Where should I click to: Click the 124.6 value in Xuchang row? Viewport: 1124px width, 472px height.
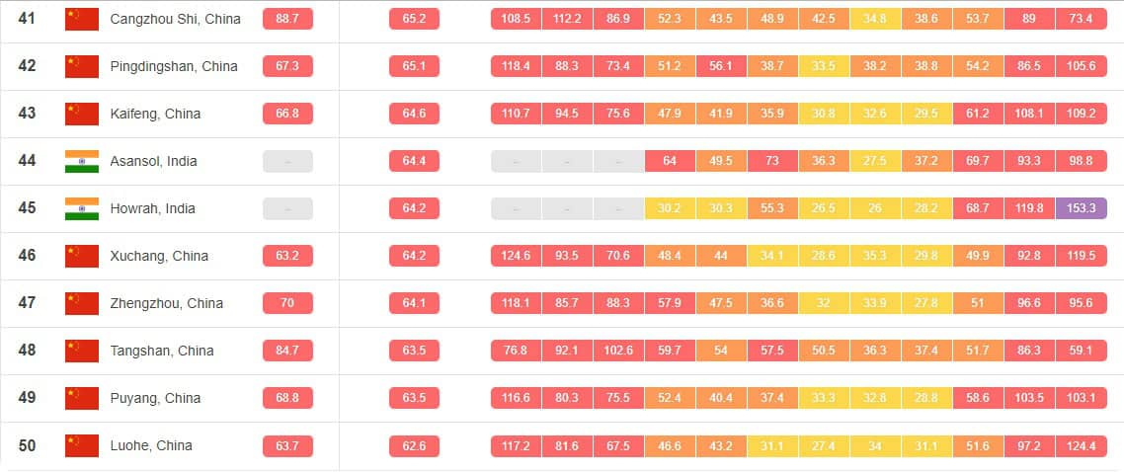coord(516,256)
